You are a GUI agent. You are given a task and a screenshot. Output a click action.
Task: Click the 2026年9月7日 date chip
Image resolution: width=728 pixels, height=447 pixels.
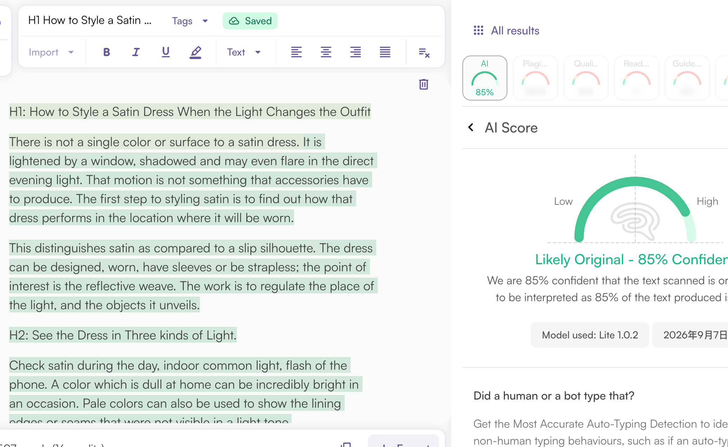click(x=690, y=335)
